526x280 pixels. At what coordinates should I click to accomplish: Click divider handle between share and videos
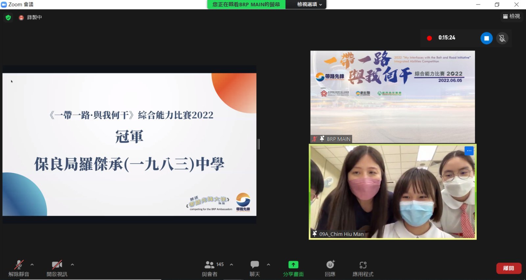tap(259, 144)
